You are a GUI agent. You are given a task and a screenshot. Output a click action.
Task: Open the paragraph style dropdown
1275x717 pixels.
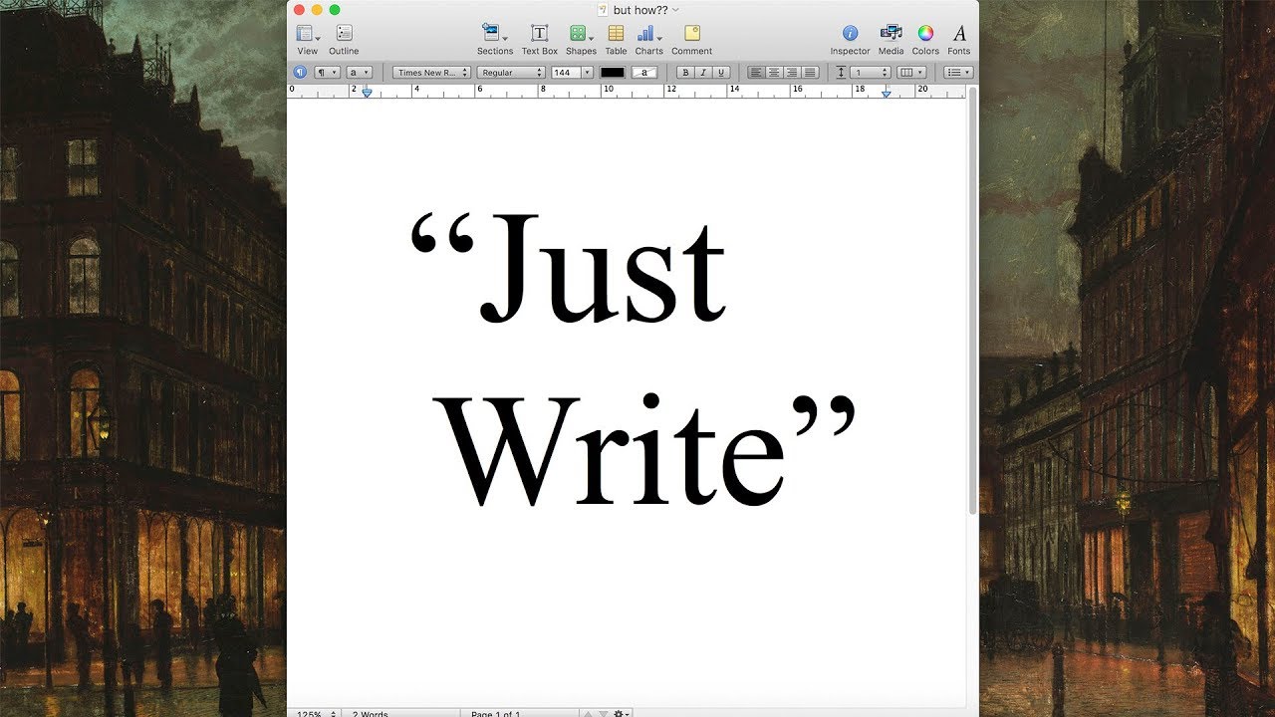(x=327, y=73)
